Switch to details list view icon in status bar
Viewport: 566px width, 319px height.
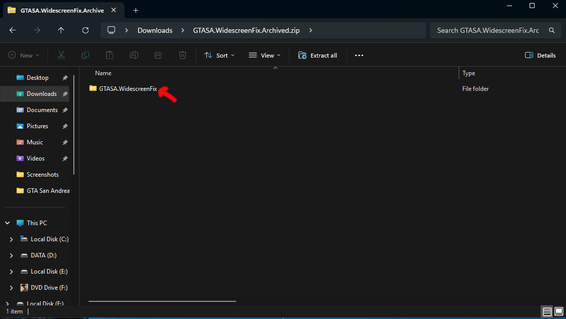coord(547,311)
